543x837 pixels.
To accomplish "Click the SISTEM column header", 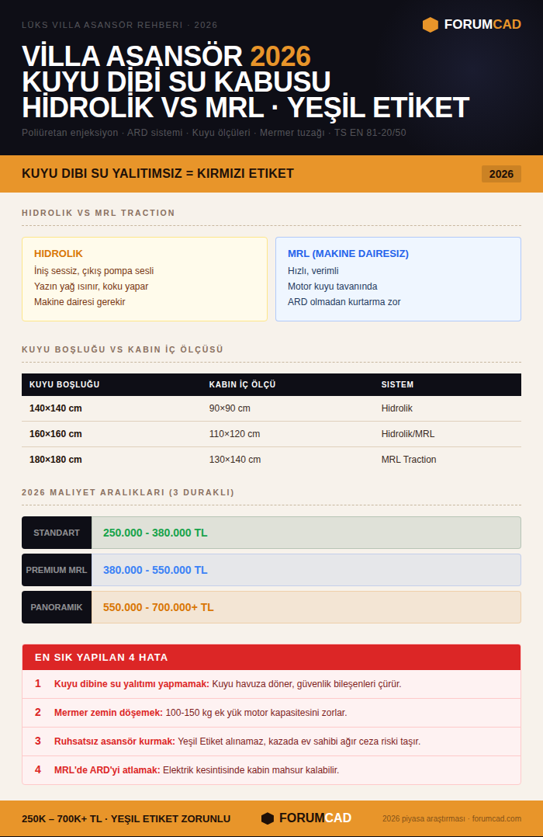I will 397,384.
